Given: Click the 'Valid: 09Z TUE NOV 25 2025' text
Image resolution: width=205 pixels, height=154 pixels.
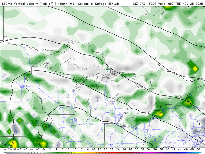Looking at the screenshot, I should pyautogui.click(x=181, y=4).
